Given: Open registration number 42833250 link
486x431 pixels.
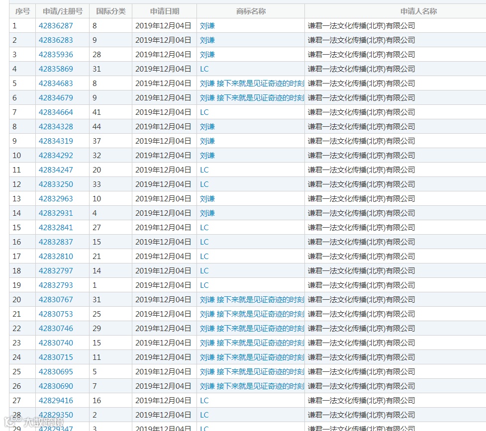Looking at the screenshot, I should click(56, 184).
